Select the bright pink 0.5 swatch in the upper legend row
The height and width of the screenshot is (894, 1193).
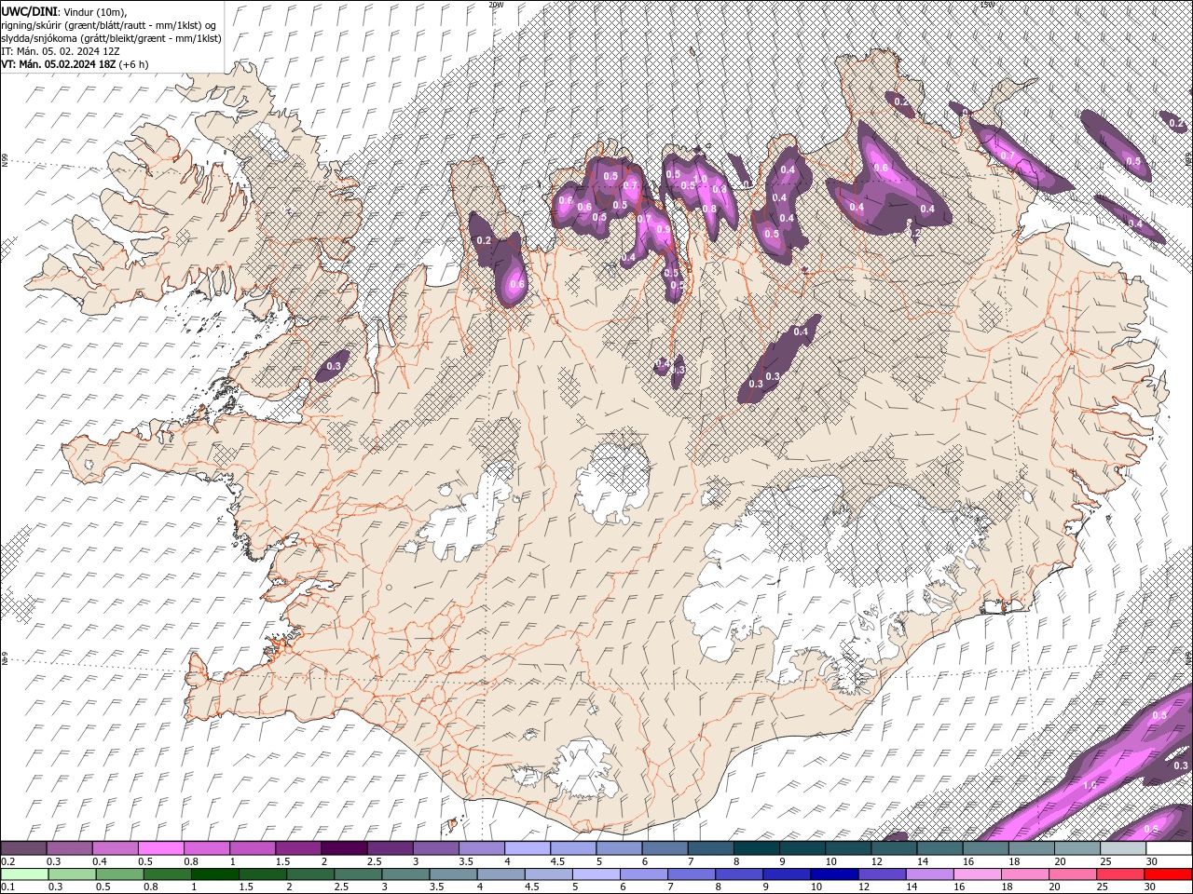(x=160, y=848)
